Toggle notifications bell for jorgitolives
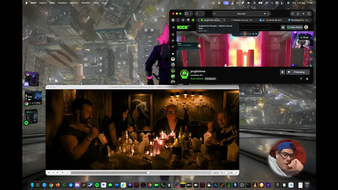338x190 pixels. (283, 72)
